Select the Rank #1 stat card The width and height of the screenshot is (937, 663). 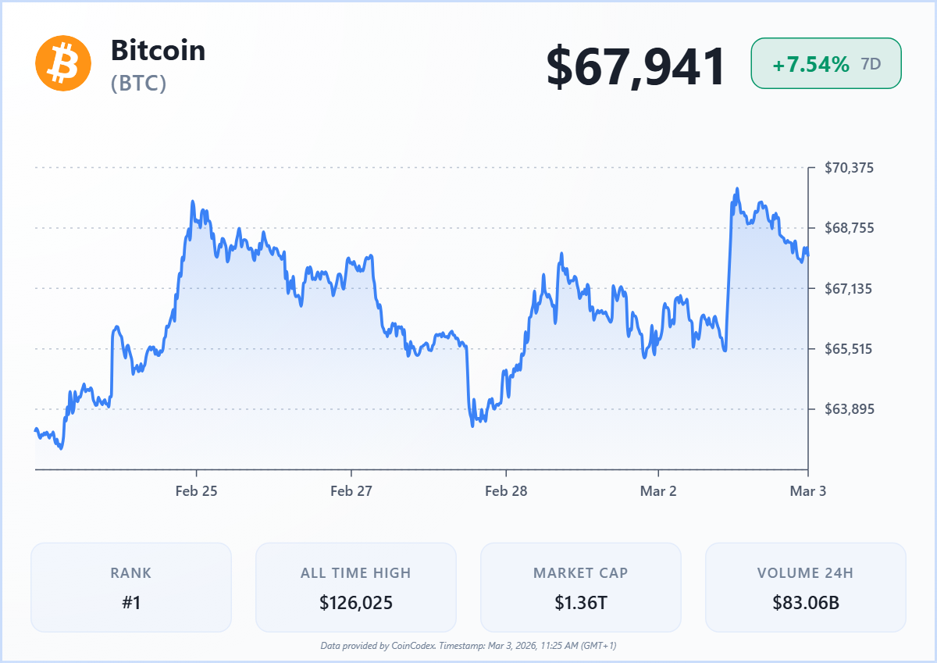(x=131, y=587)
